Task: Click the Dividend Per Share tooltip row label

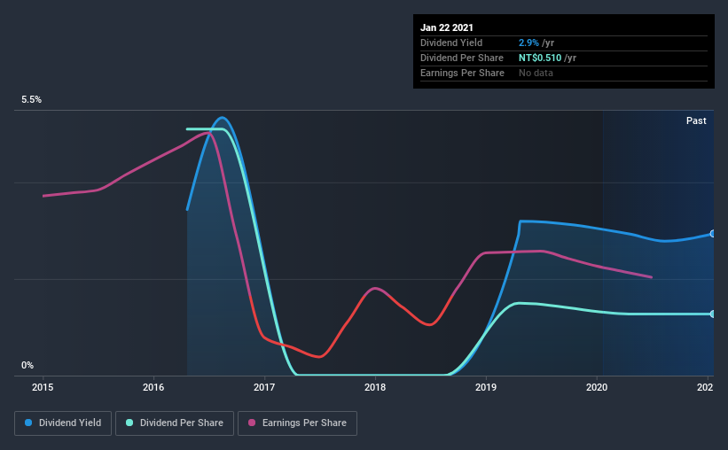Action: coord(462,58)
